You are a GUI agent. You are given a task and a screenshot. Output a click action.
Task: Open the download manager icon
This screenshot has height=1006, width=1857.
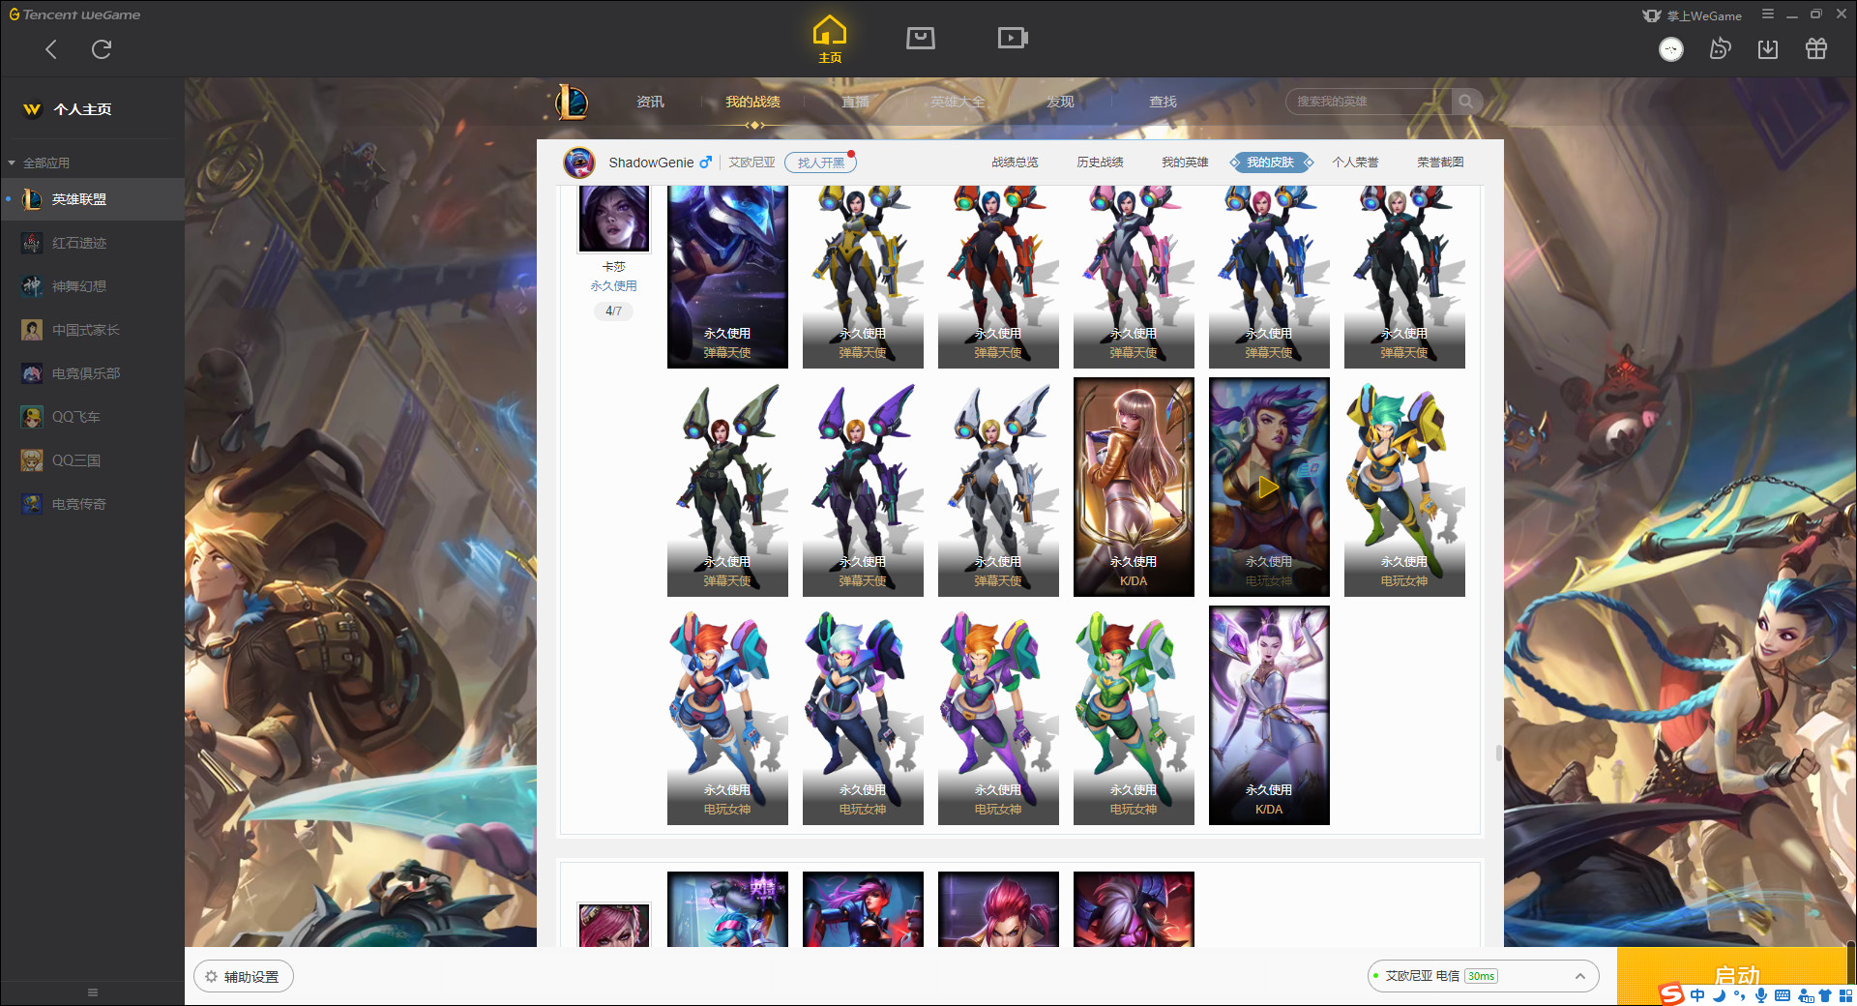click(1768, 49)
